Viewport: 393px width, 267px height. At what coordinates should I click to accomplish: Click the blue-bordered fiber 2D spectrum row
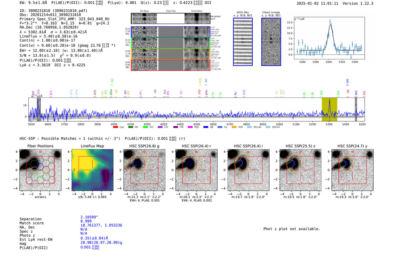[x=170, y=32]
